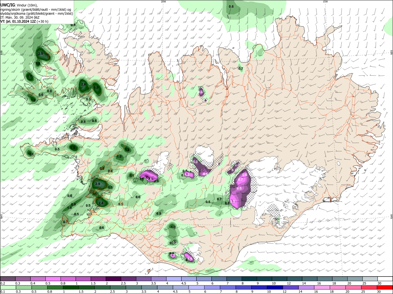Click the 'slydda/snjókoma (grátt/bleikt/grænt' header line

coord(37,13)
